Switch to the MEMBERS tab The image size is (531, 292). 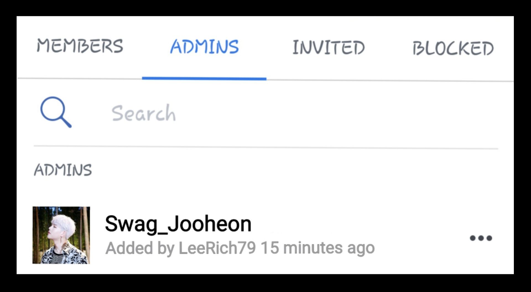[x=80, y=46]
